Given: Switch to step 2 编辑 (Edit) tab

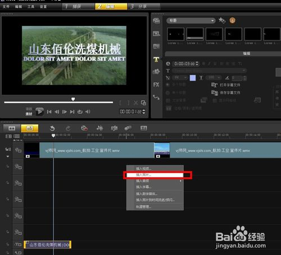Looking at the screenshot, I should [x=111, y=7].
